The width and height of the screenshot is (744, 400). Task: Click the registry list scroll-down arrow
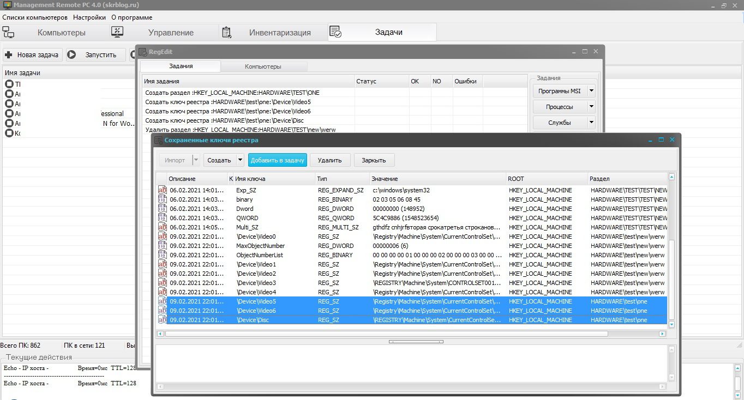671,324
